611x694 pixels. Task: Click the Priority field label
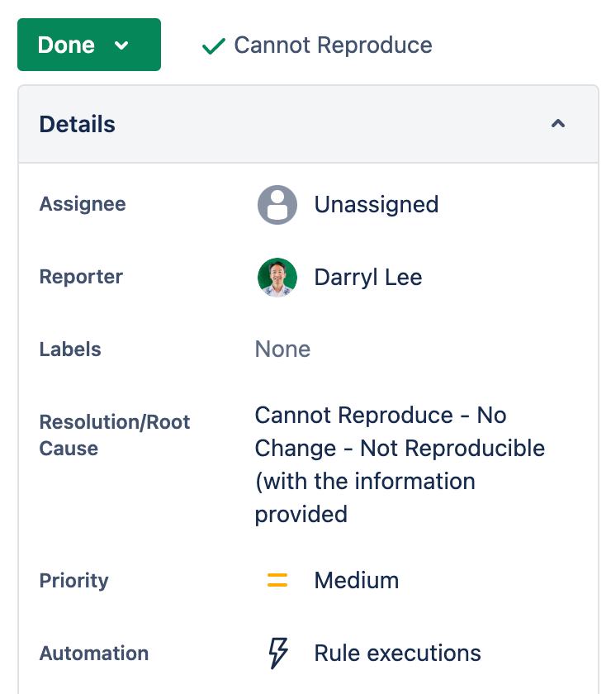click(73, 580)
